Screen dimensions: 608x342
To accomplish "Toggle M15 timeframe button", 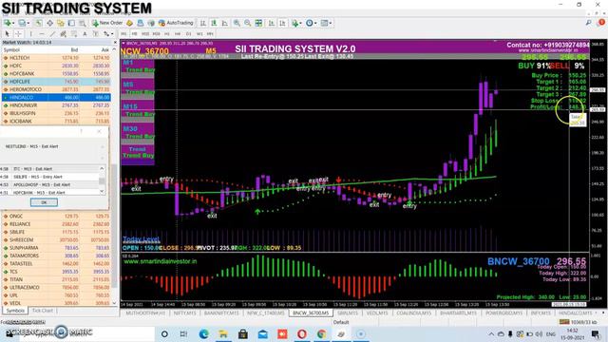I will pos(145,34).
